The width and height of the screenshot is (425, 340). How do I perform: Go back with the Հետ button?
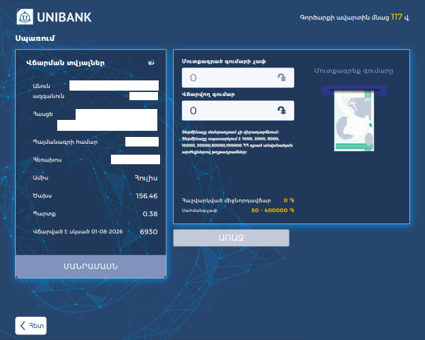[31, 326]
